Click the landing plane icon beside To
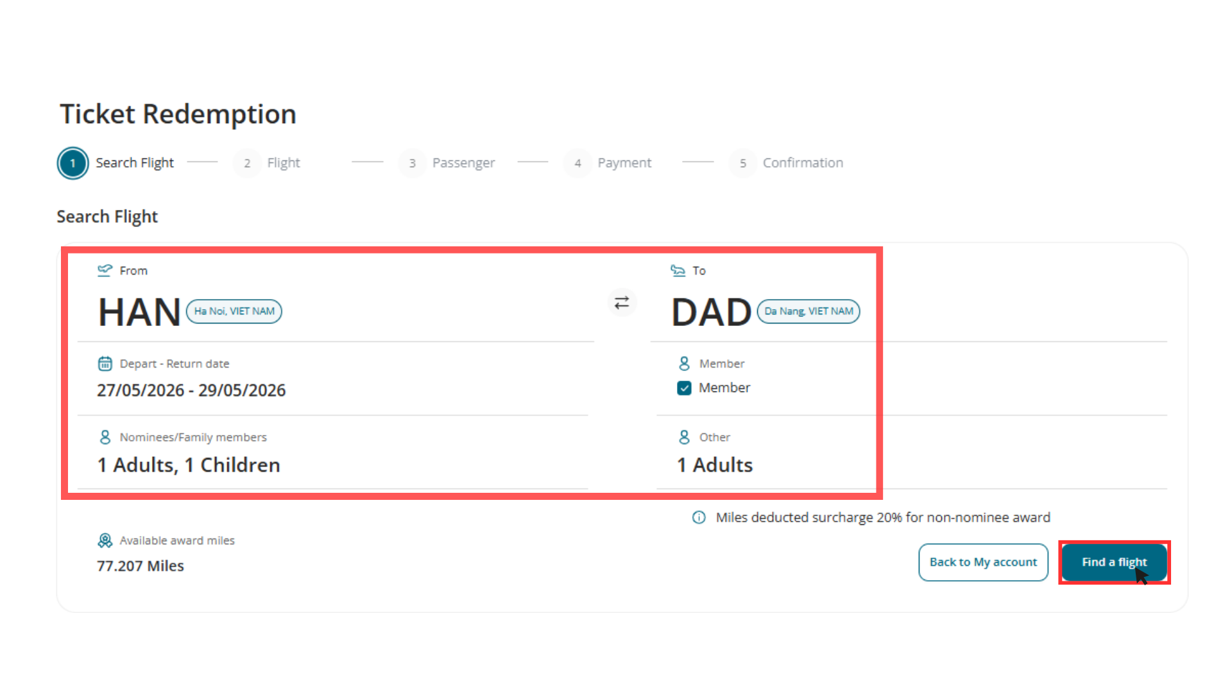Viewport: 1232px width, 693px height. 678,270
